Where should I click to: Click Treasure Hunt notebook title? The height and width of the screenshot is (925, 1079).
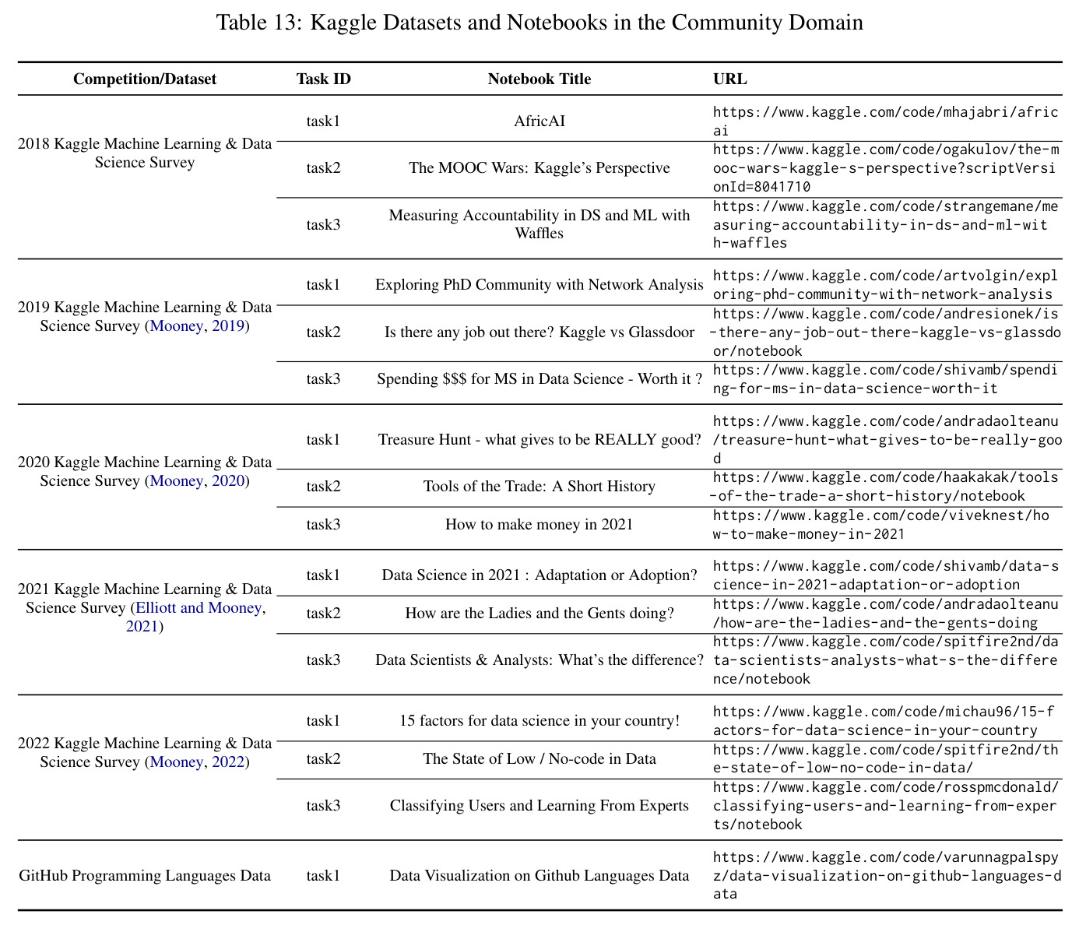click(539, 440)
